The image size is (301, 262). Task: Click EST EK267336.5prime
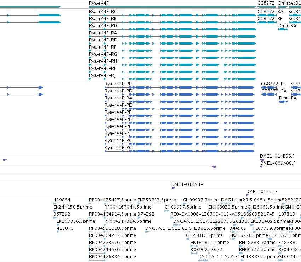[76, 222]
